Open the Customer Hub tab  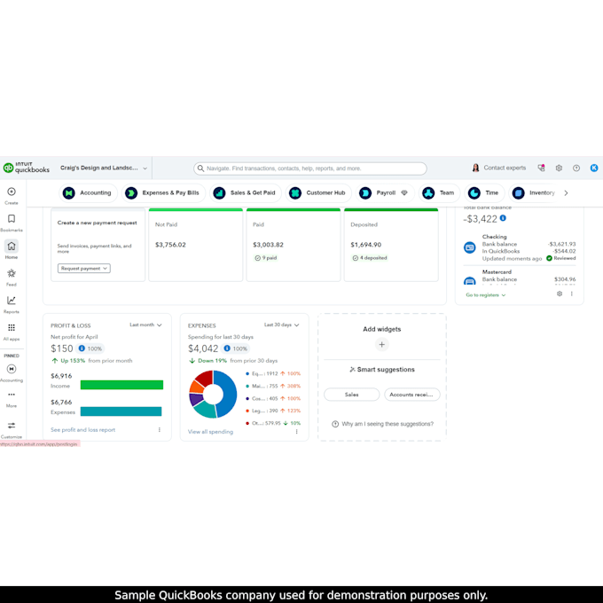318,192
